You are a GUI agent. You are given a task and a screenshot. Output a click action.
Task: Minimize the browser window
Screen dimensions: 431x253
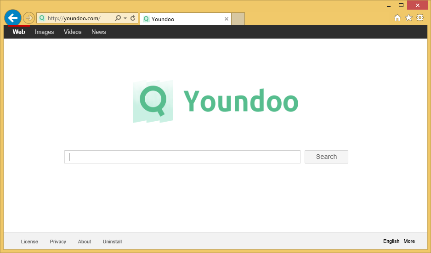coord(389,6)
